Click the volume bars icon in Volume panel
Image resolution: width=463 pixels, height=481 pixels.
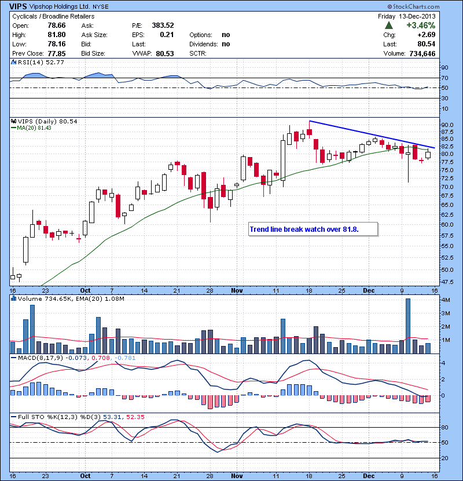coord(13,298)
